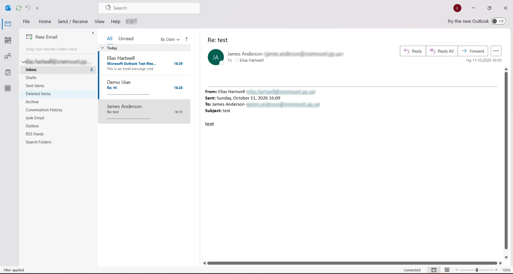Collapse the account folder tree chevron
The width and height of the screenshot is (513, 274).
tap(23, 62)
